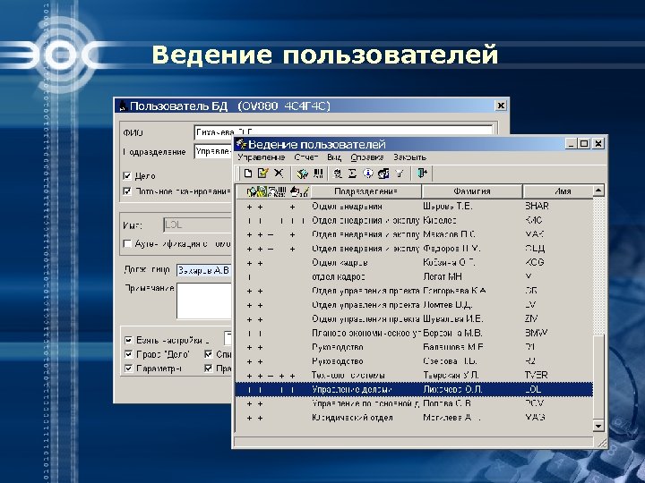Viewport: 645px width, 483px height.
Task: Sort by Фамилия column header
Action: click(x=472, y=191)
